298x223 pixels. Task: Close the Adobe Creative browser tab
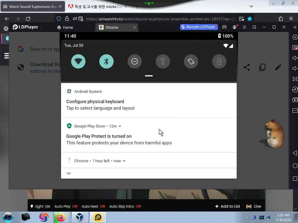coord(126,6)
